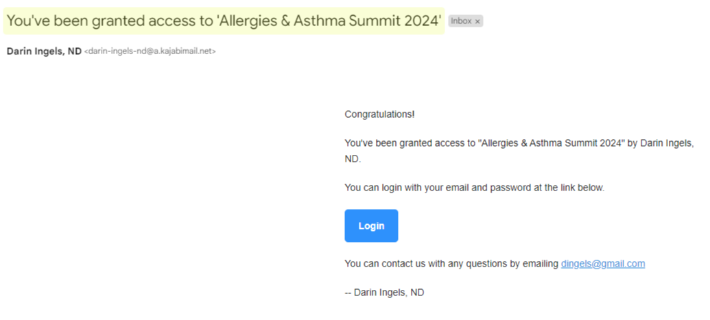Click 'with any questions by emailing' text
Screen dimensions: 710x320
[493, 263]
